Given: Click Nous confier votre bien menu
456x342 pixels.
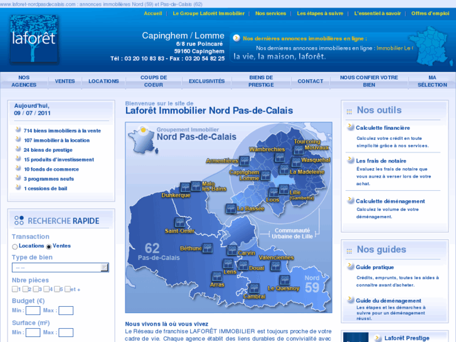Looking at the screenshot, I should 369,81.
